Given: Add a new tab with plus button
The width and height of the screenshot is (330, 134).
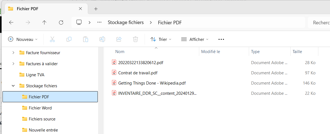Looking at the screenshot, I should (x=96, y=9).
